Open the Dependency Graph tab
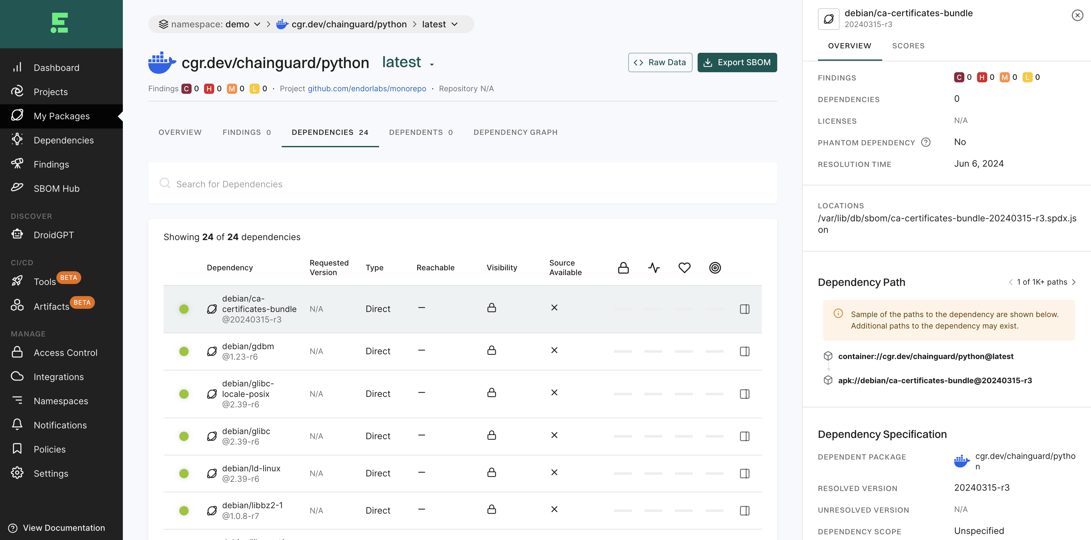Screen dimensions: 1091x540 516,132
